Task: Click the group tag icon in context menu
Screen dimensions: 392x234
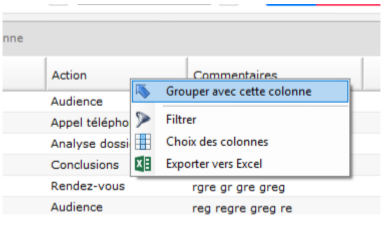Action: 142,92
